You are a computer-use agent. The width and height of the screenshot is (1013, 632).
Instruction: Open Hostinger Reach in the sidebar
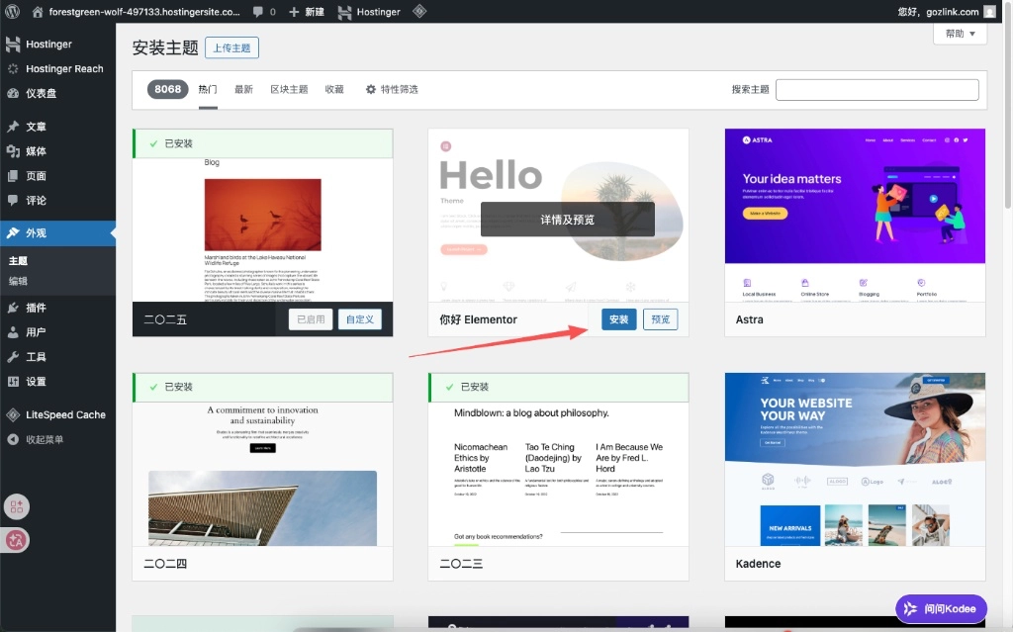click(58, 68)
